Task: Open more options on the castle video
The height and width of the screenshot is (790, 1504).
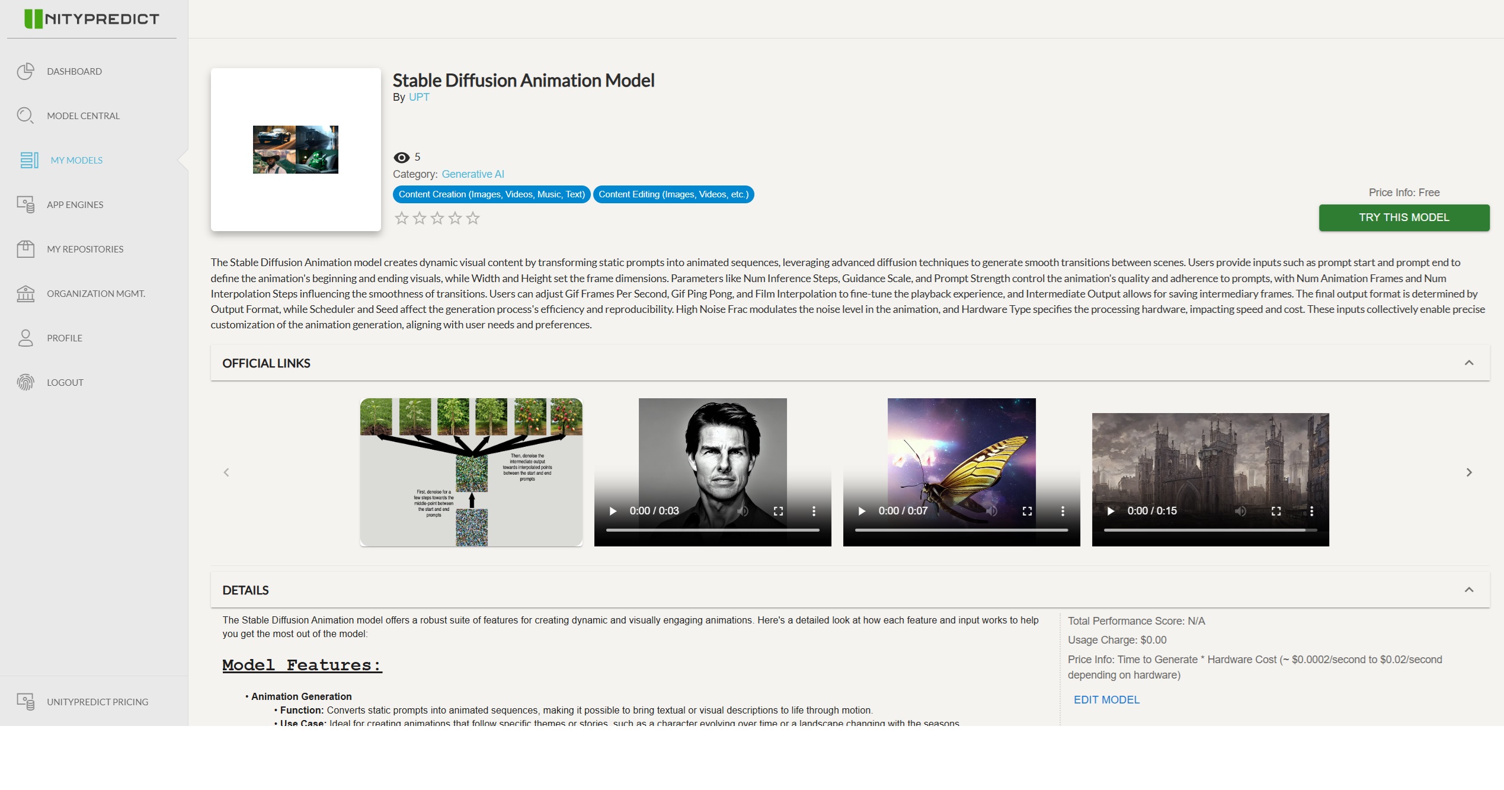Action: click(x=1311, y=511)
